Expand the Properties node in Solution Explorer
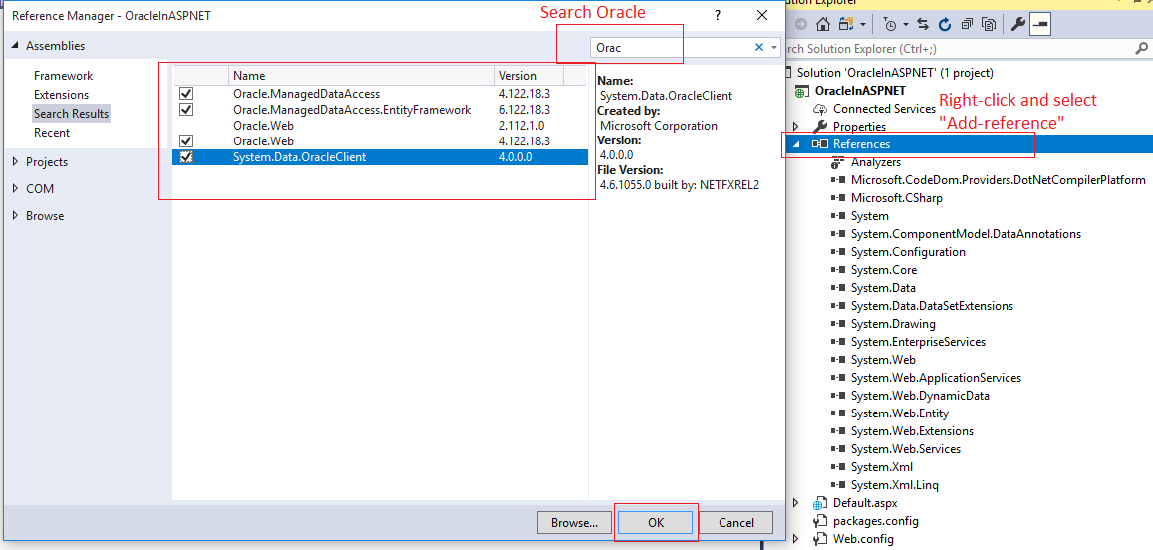The height and width of the screenshot is (550, 1153). click(x=795, y=127)
